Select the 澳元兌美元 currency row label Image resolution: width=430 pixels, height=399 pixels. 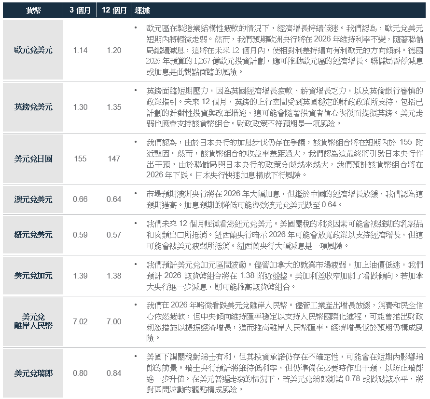click(33, 199)
